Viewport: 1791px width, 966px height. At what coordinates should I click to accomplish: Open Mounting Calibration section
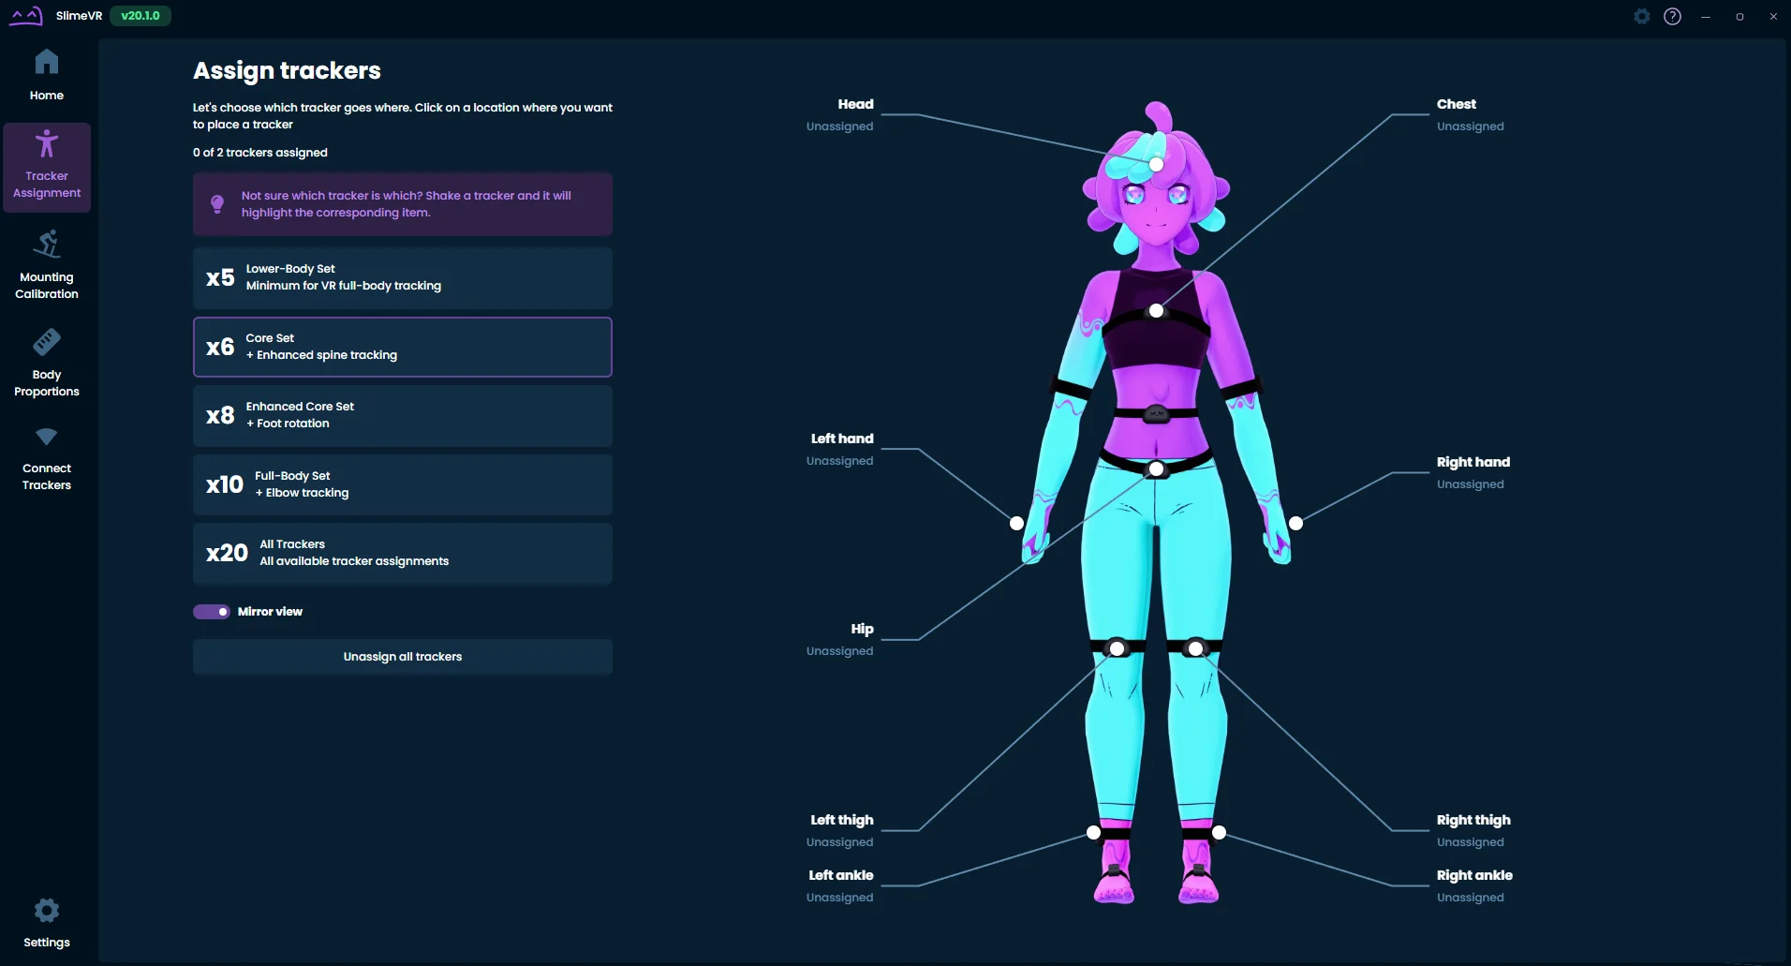click(47, 264)
